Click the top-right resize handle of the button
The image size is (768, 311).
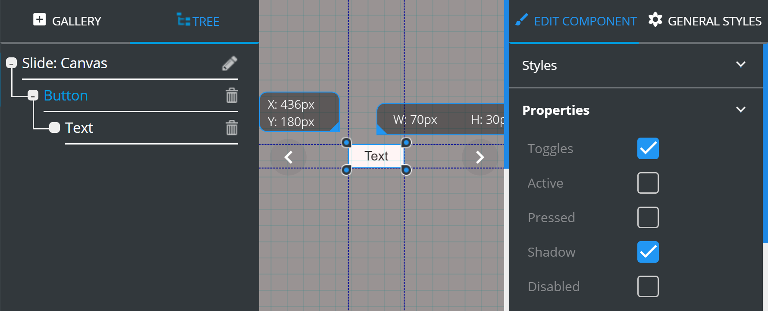coord(406,143)
